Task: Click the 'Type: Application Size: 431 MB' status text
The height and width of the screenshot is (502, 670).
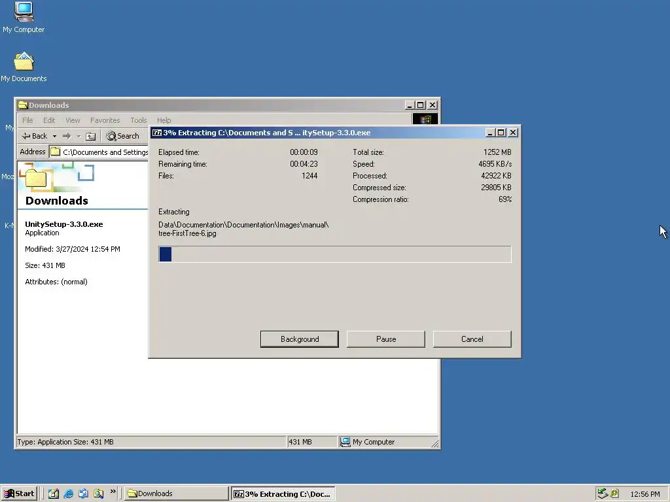Action: click(x=65, y=442)
